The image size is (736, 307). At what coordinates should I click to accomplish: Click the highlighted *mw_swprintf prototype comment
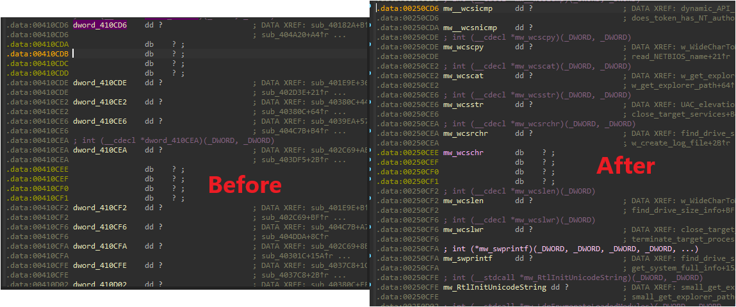pos(571,249)
